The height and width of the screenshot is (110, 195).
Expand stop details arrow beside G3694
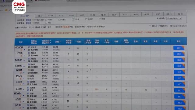tap(23, 96)
